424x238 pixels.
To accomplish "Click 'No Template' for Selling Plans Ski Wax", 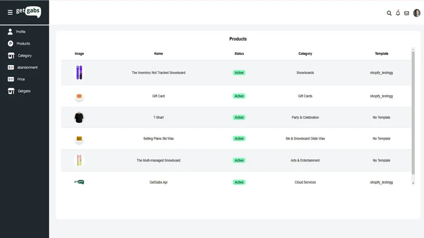I will [x=382, y=139].
